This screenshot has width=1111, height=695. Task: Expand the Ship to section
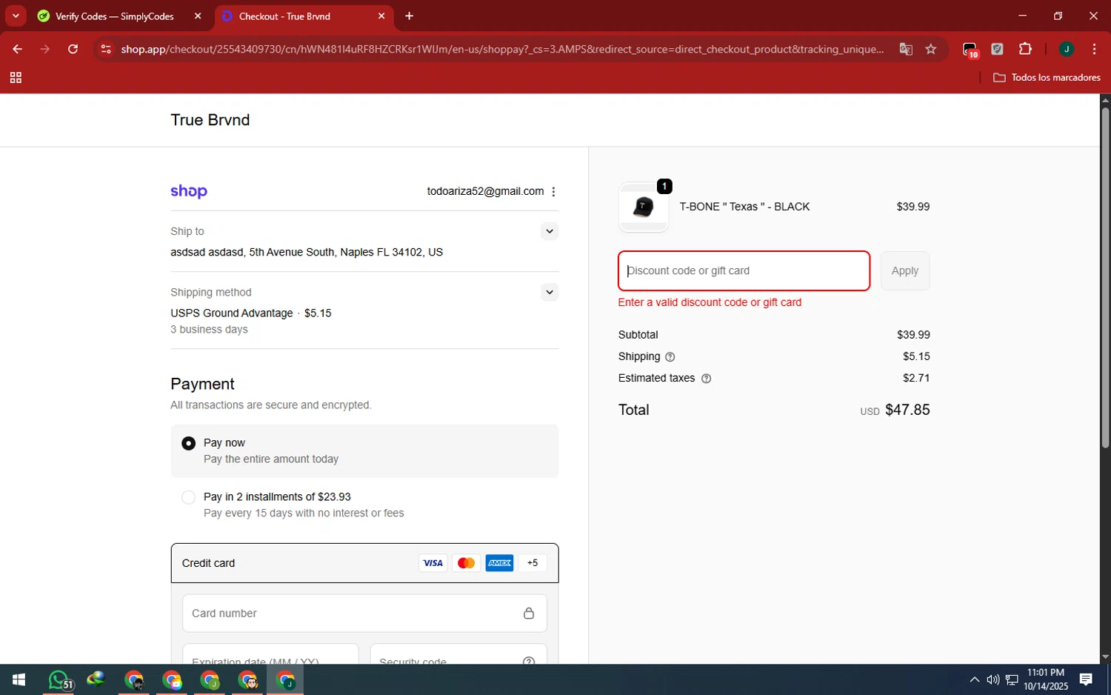pos(549,231)
